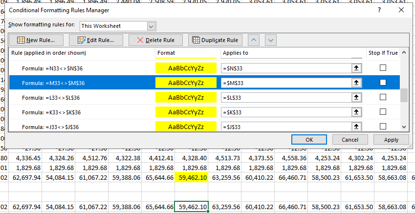Click the 'Applies to' column header
The image size is (415, 214).
[x=236, y=53]
